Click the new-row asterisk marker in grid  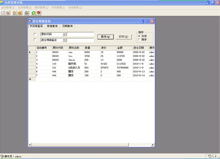tap(30, 79)
